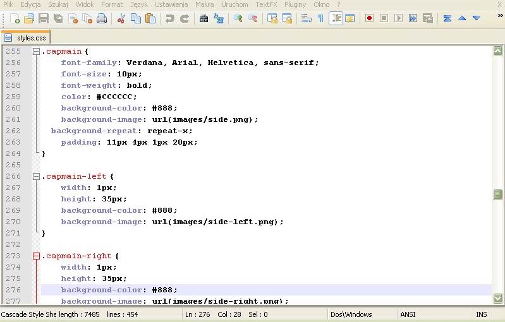
Task: Click the blue collapse-bars toolbar icon
Action: click(x=447, y=19)
